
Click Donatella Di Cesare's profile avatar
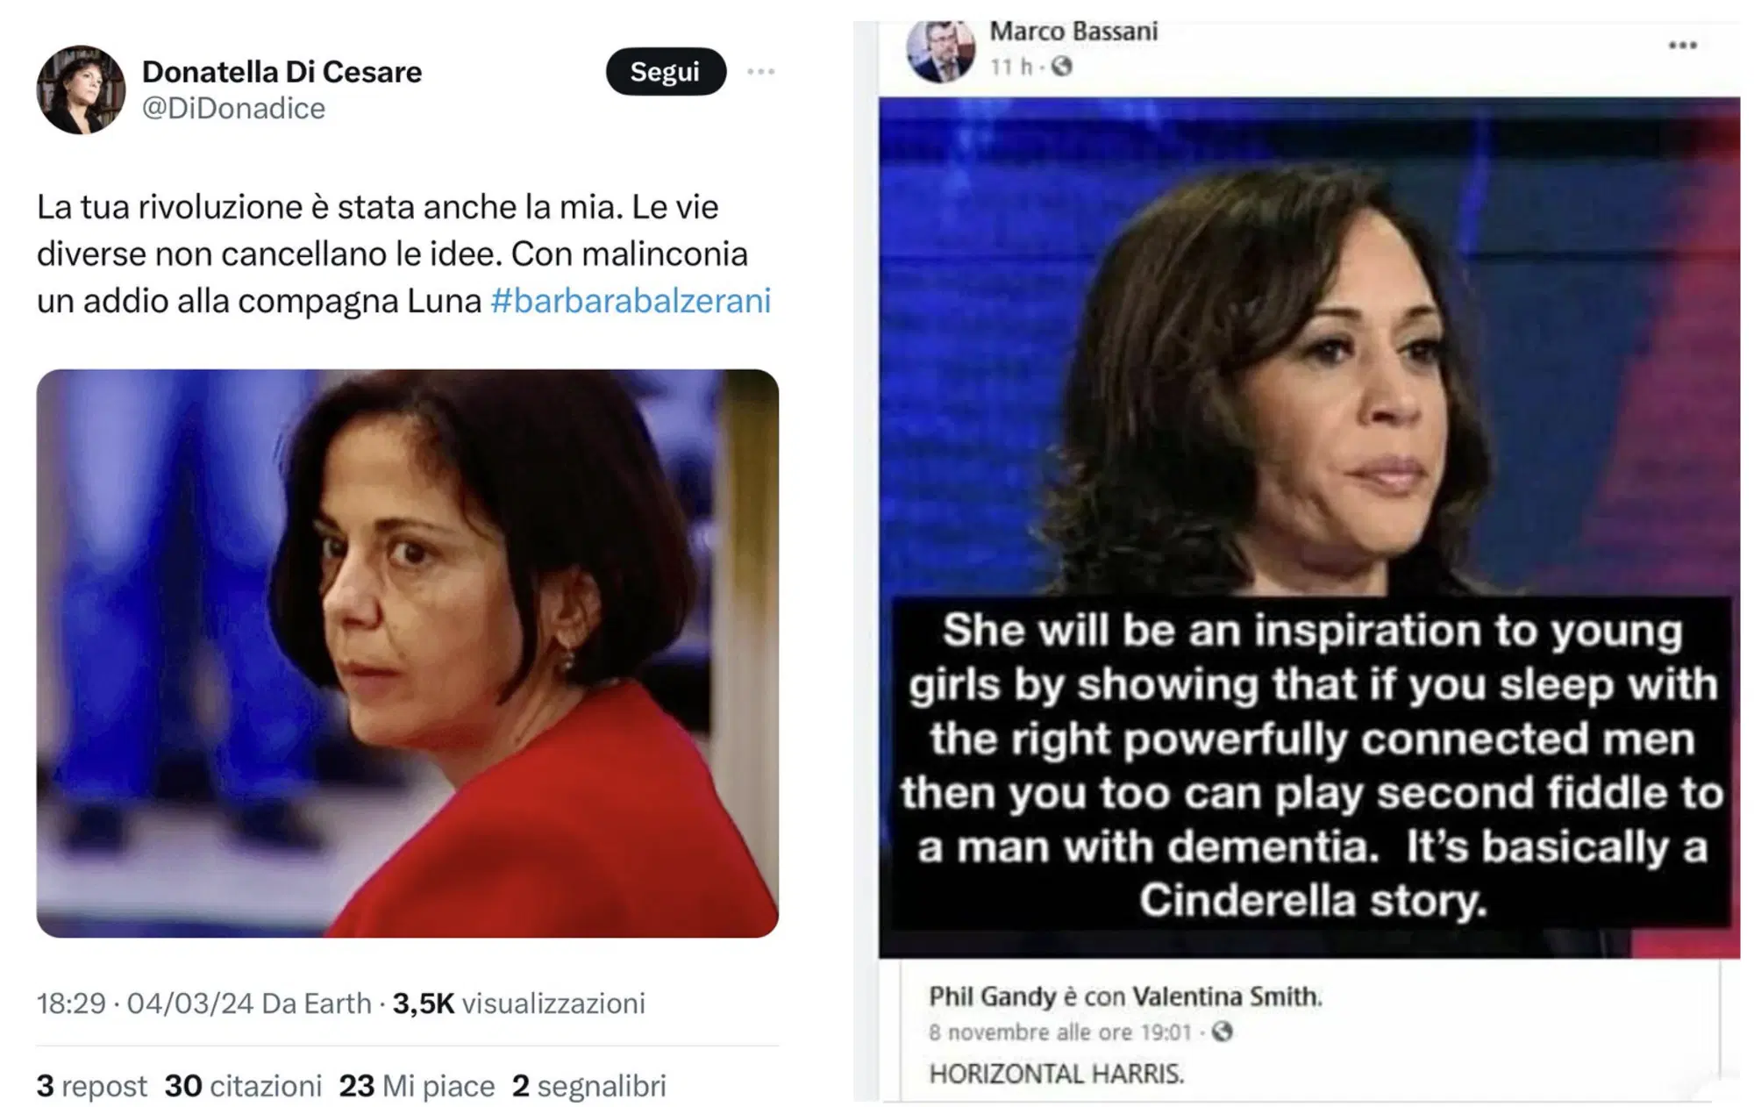tap(81, 89)
